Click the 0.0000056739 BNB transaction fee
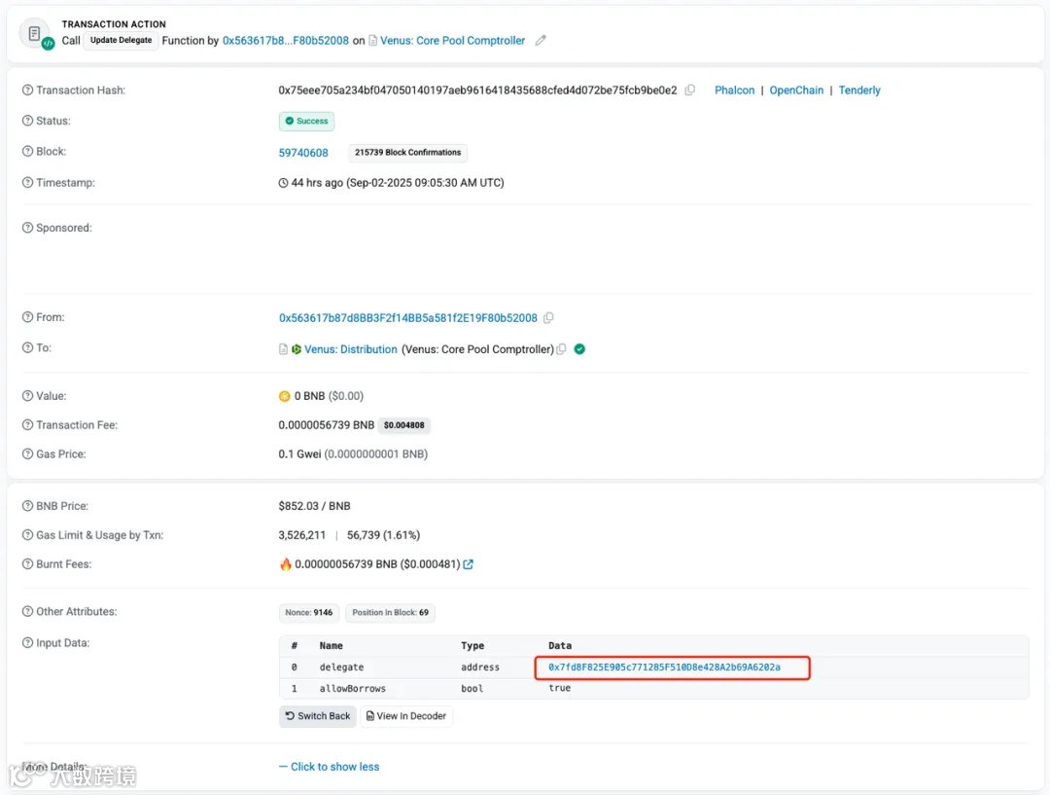The height and width of the screenshot is (795, 1050). (326, 425)
